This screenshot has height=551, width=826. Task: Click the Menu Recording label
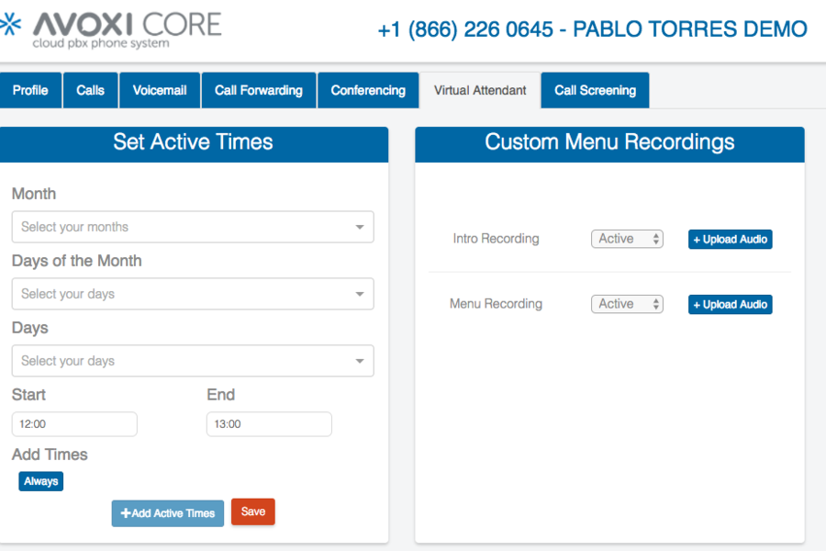click(x=496, y=304)
